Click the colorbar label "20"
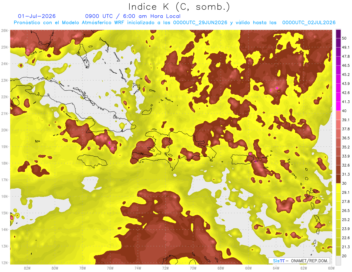 coord(344,256)
